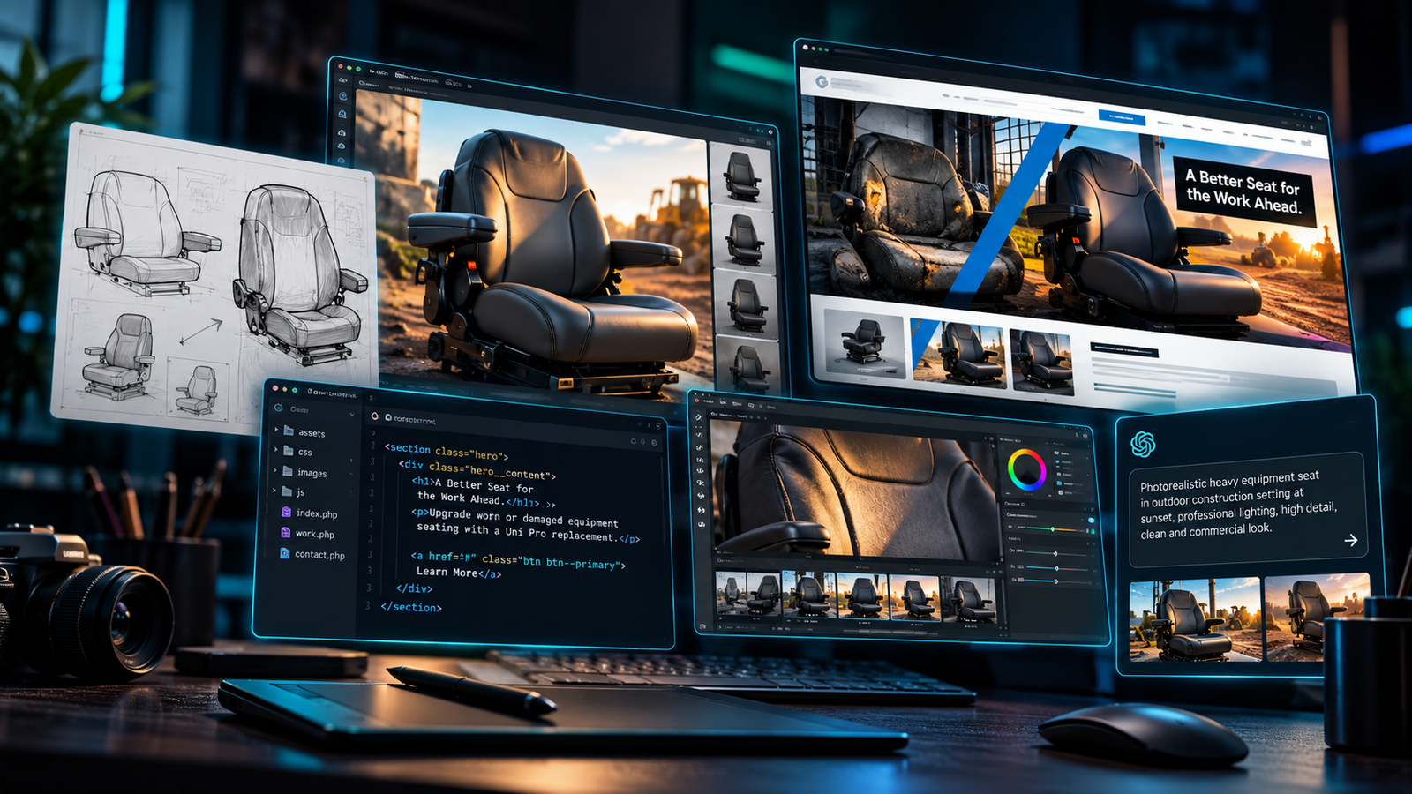1412x794 pixels.
Task: Click the website logo icon in browser header
Action: pyautogui.click(x=822, y=81)
